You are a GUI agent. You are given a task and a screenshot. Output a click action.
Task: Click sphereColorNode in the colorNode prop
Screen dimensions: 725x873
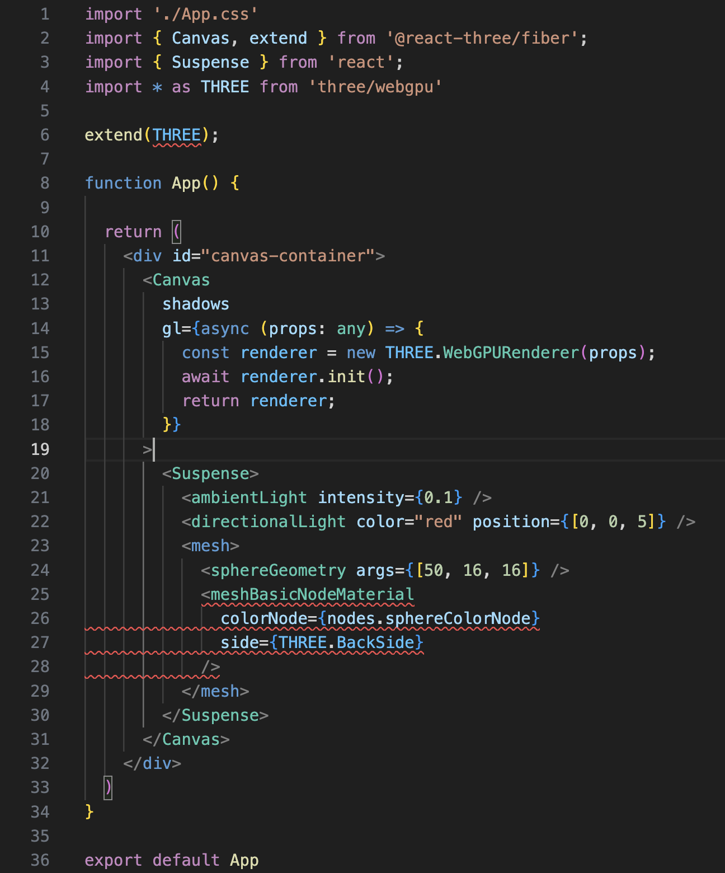[458, 618]
